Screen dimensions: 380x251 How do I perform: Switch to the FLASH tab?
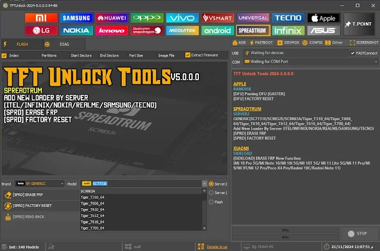[23, 44]
